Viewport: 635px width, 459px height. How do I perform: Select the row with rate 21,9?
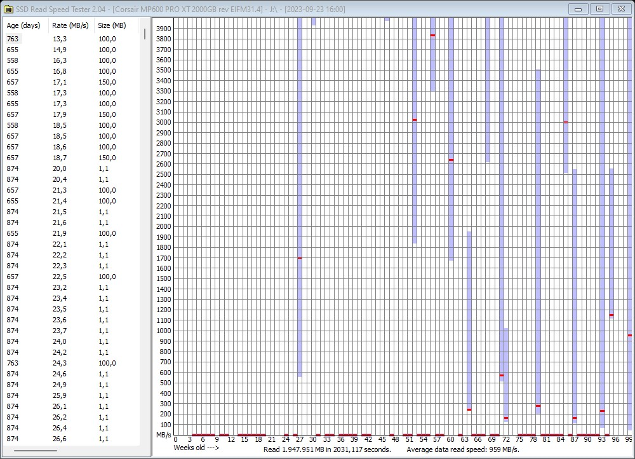pos(71,233)
